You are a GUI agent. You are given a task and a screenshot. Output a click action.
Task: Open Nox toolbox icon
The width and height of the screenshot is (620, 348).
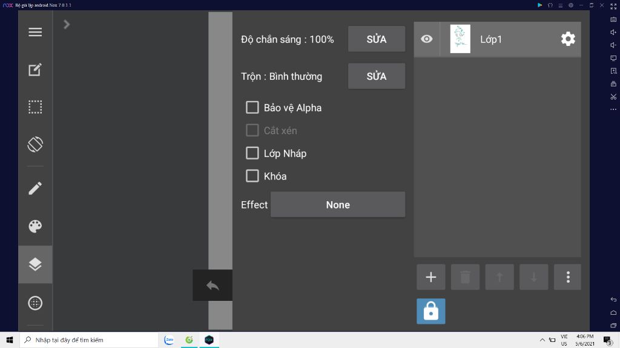click(613, 83)
